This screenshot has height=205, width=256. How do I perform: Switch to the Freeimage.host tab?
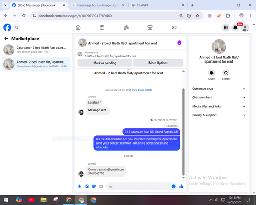(98, 5)
